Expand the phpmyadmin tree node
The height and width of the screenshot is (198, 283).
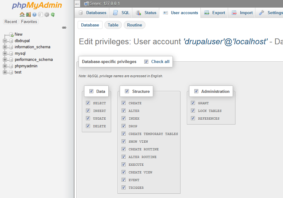[5, 66]
